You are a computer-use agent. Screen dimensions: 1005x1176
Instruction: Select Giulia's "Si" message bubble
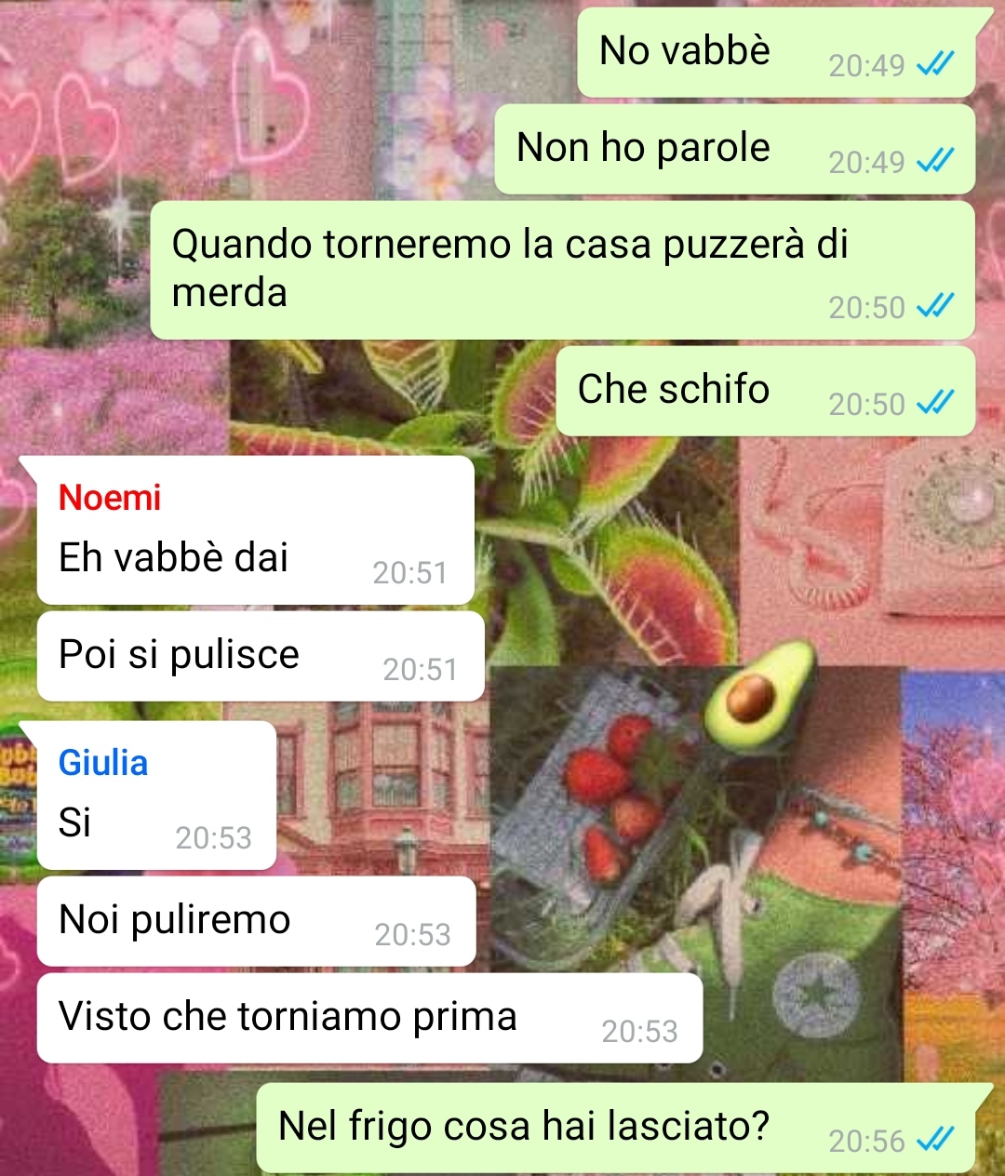(x=156, y=795)
